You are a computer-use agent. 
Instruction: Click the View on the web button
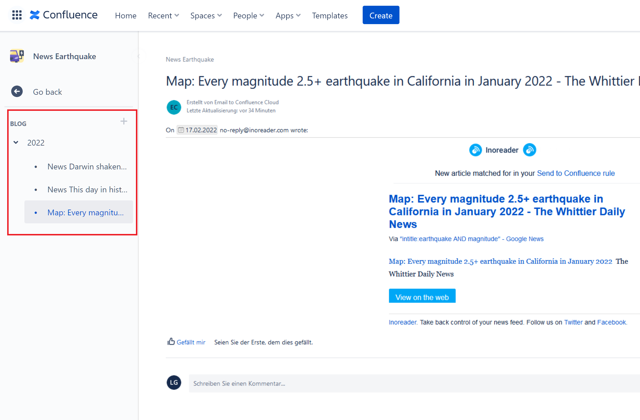422,296
